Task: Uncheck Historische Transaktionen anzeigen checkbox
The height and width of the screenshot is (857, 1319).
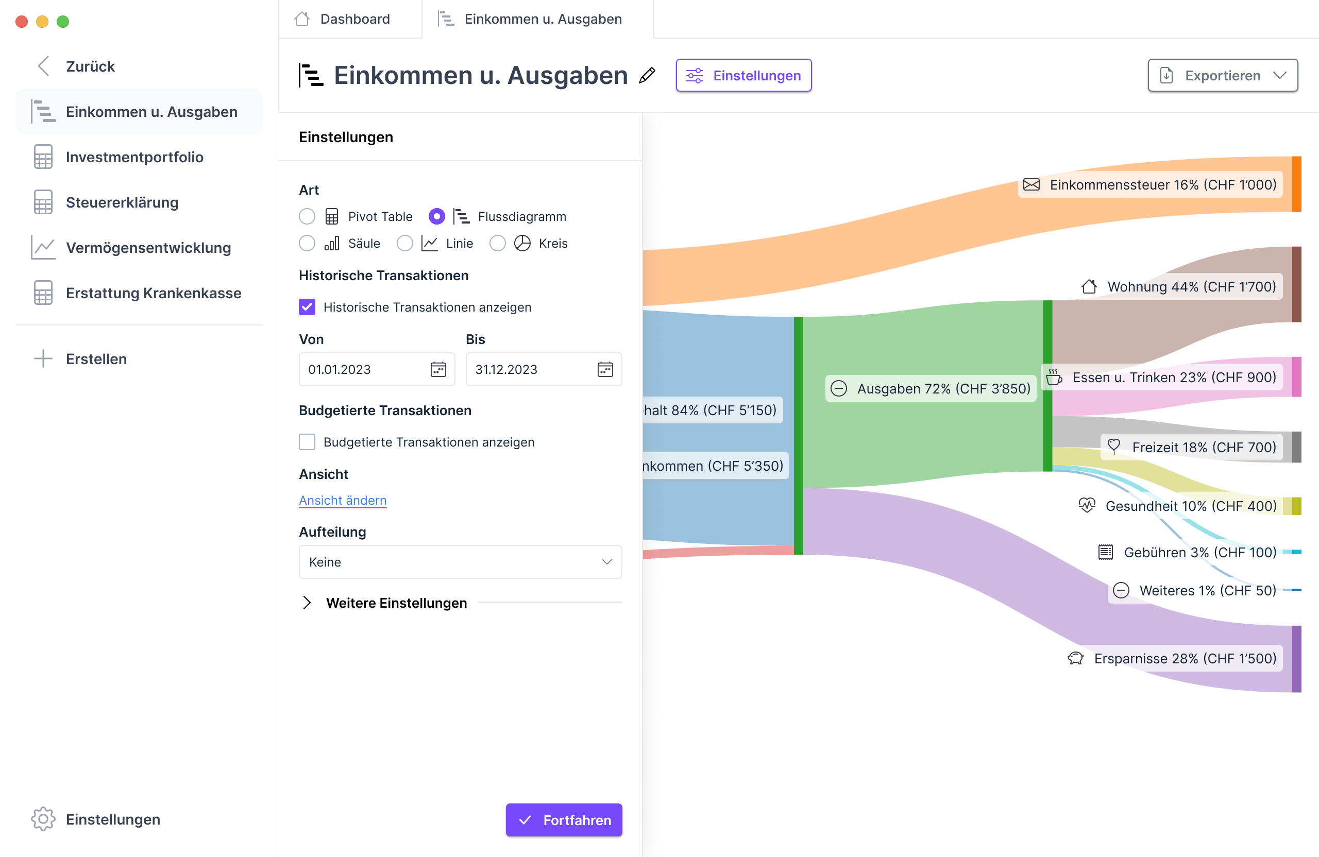Action: pyautogui.click(x=307, y=307)
